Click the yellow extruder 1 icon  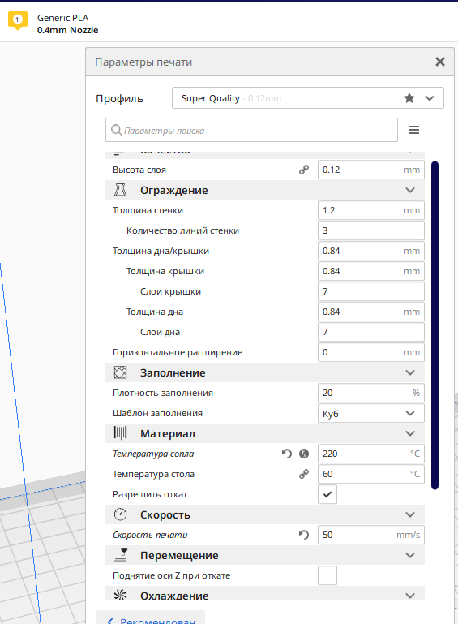(18, 21)
